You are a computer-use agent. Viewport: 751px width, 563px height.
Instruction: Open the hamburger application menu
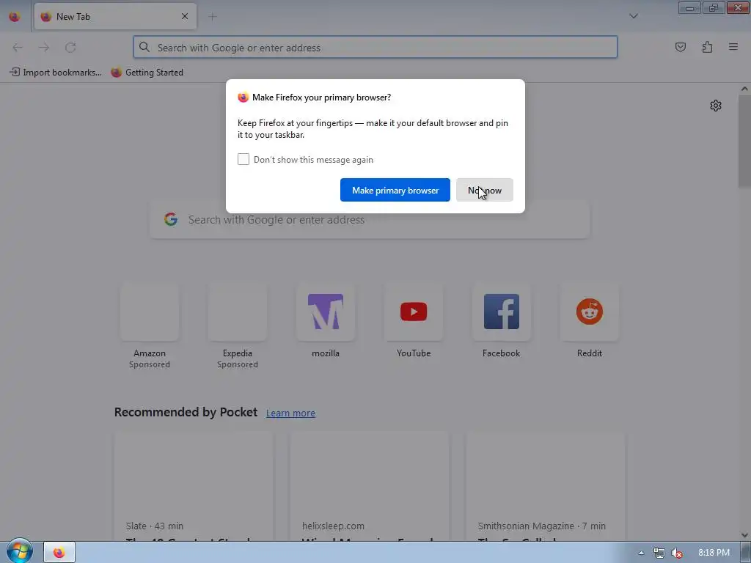[733, 47]
